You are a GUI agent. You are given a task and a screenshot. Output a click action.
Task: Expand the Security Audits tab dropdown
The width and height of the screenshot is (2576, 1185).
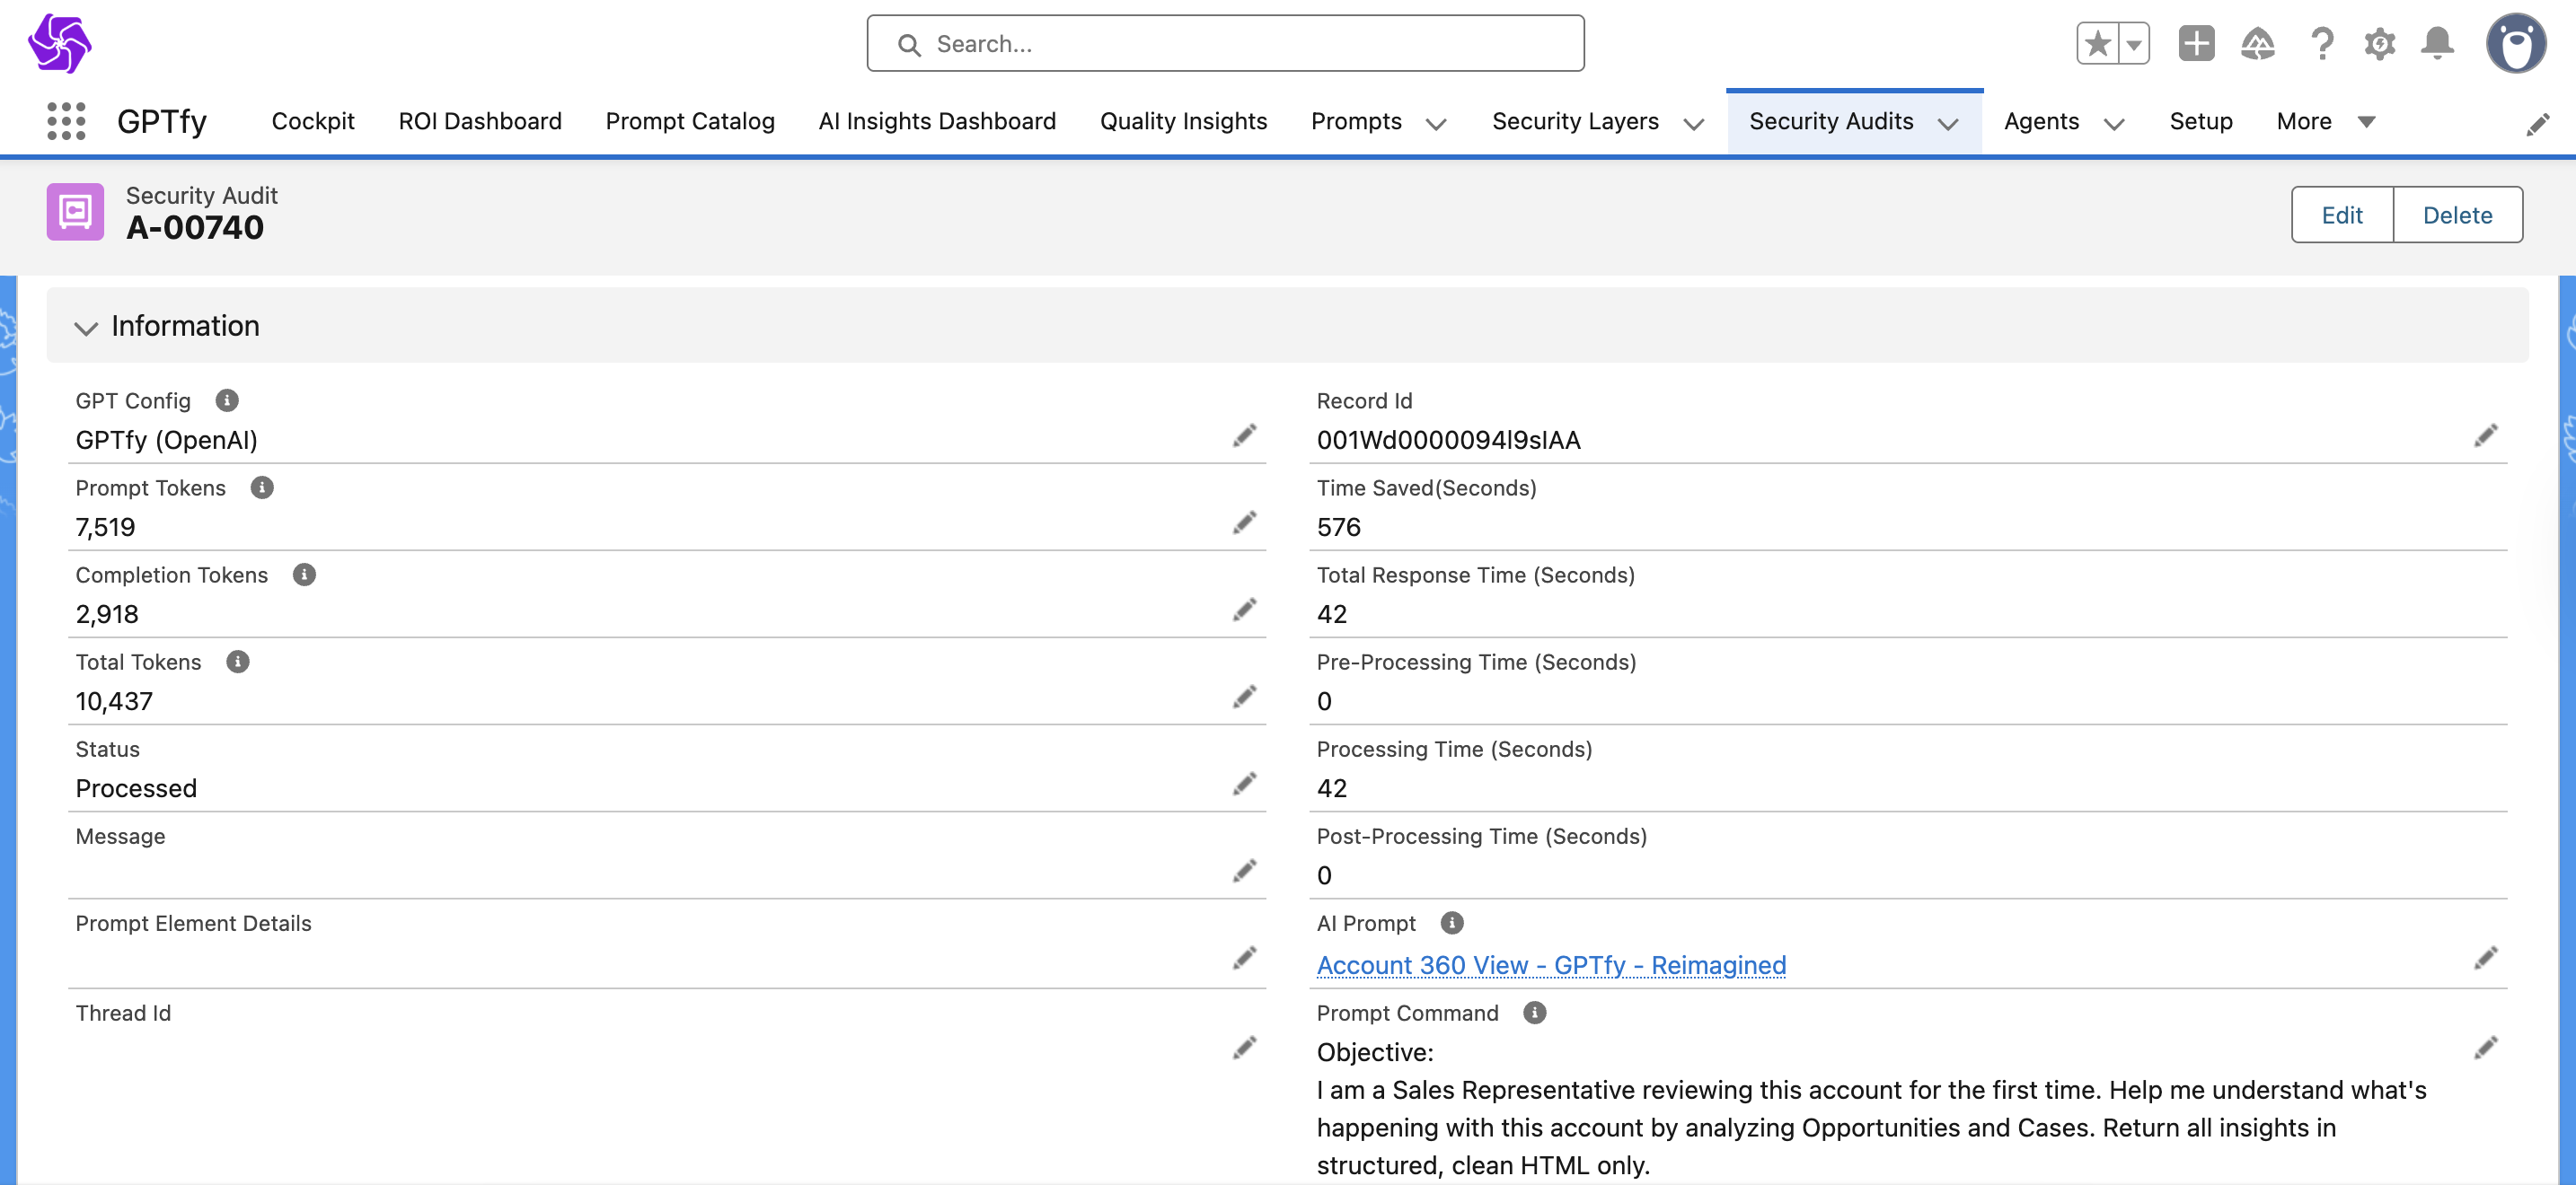click(1948, 123)
